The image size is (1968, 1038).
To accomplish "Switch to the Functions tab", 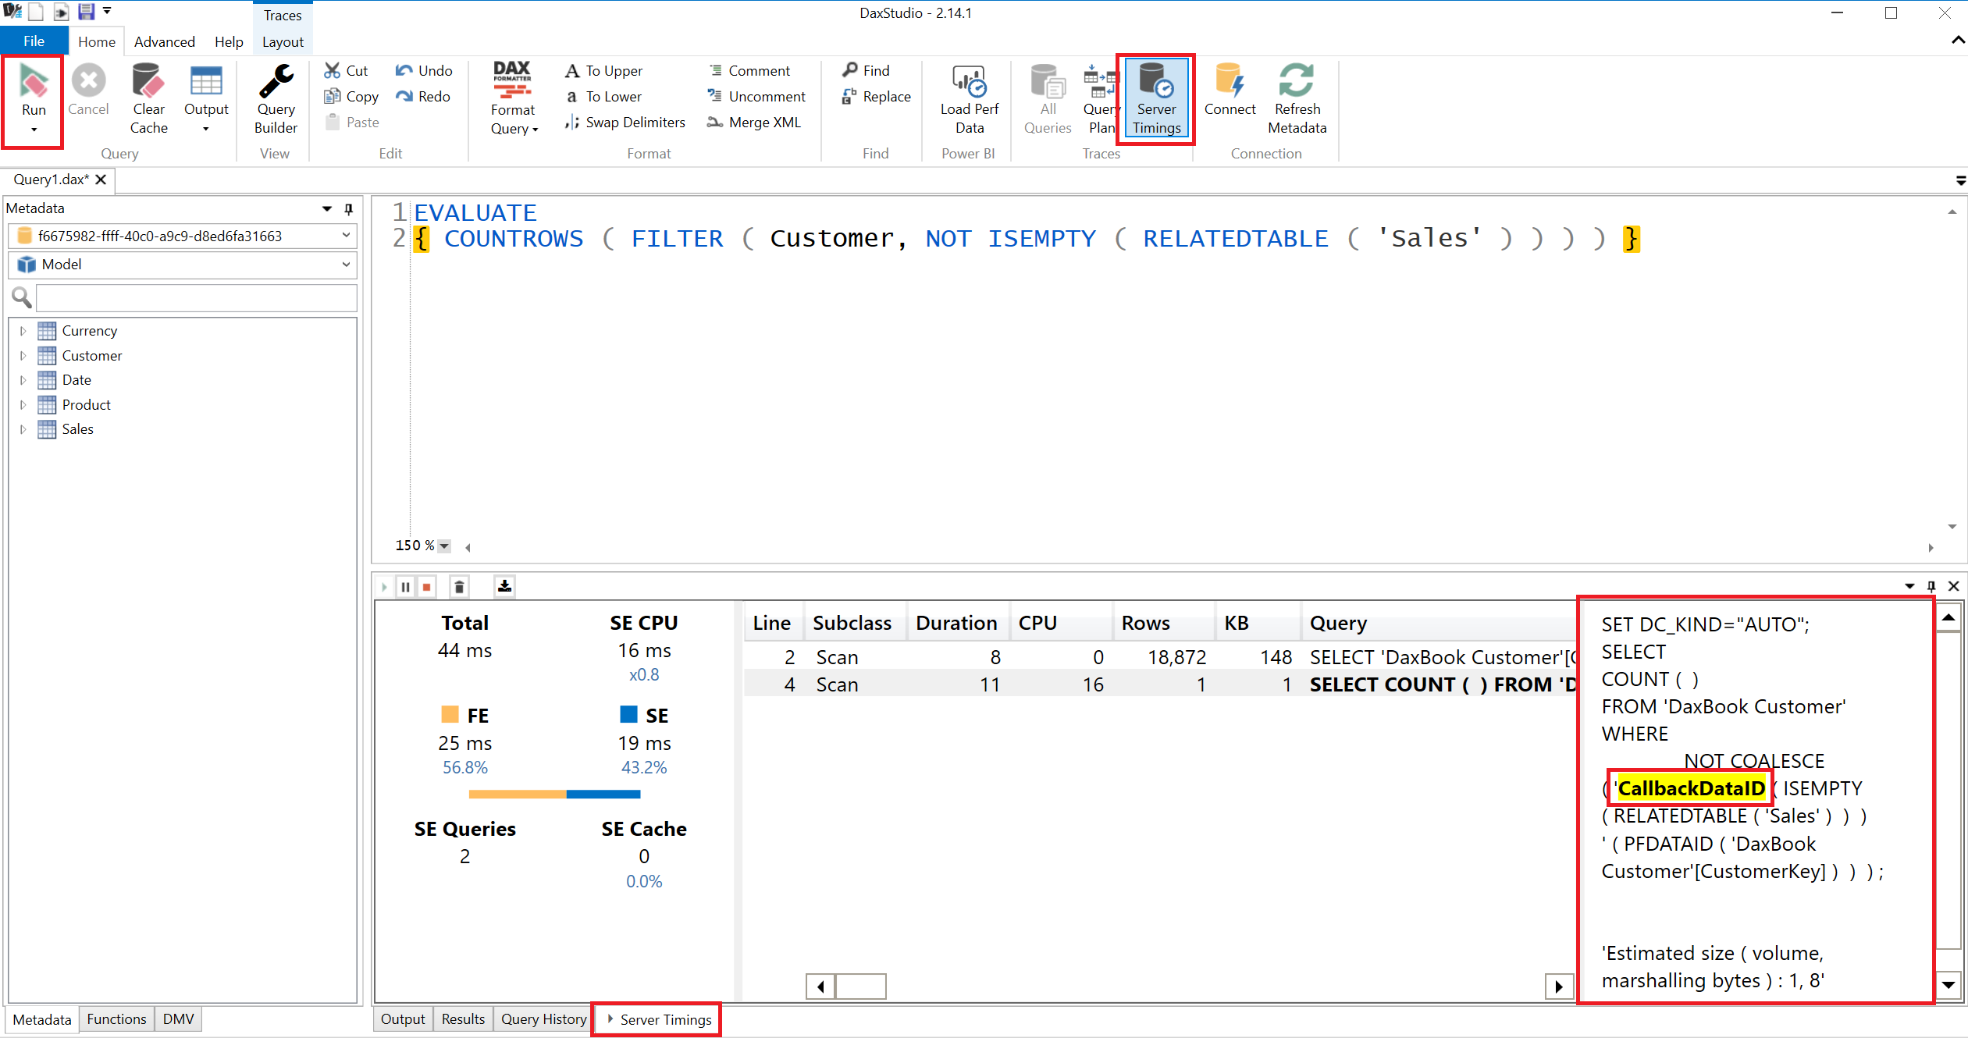I will (x=116, y=1019).
